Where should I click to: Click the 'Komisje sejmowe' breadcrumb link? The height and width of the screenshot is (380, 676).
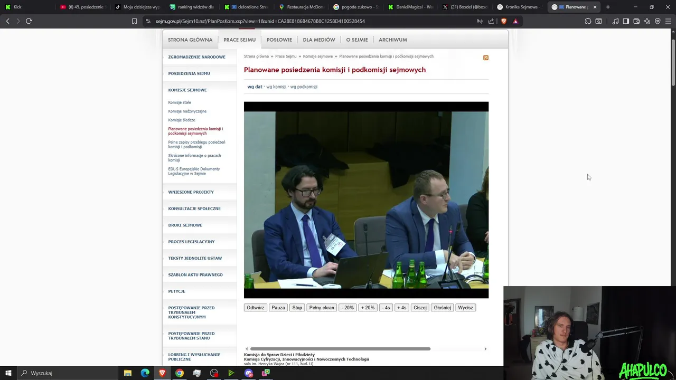tap(318, 56)
